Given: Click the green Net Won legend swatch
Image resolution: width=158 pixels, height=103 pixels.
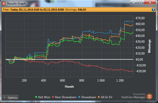Looking at the screenshot, I should click(36, 97).
